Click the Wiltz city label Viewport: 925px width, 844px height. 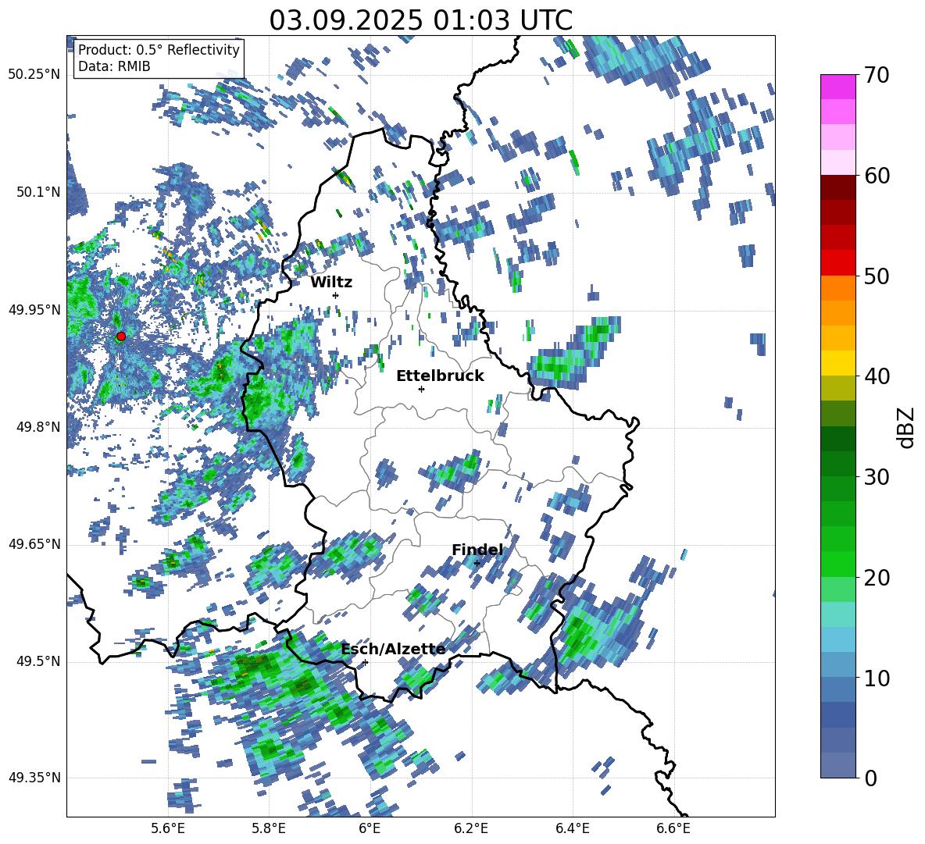[331, 283]
